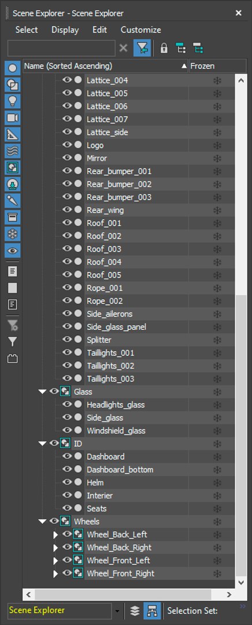The height and width of the screenshot is (625, 252).
Task: Toggle the Display Geometry sphere icon
Action: [12, 68]
